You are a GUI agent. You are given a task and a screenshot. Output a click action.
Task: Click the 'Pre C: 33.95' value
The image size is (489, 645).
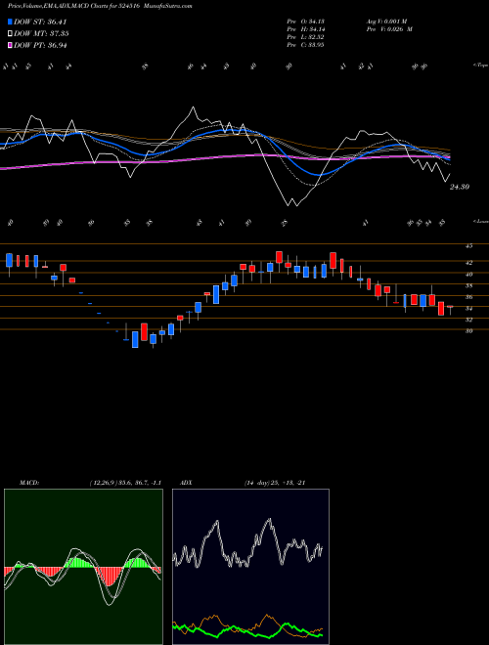point(305,45)
